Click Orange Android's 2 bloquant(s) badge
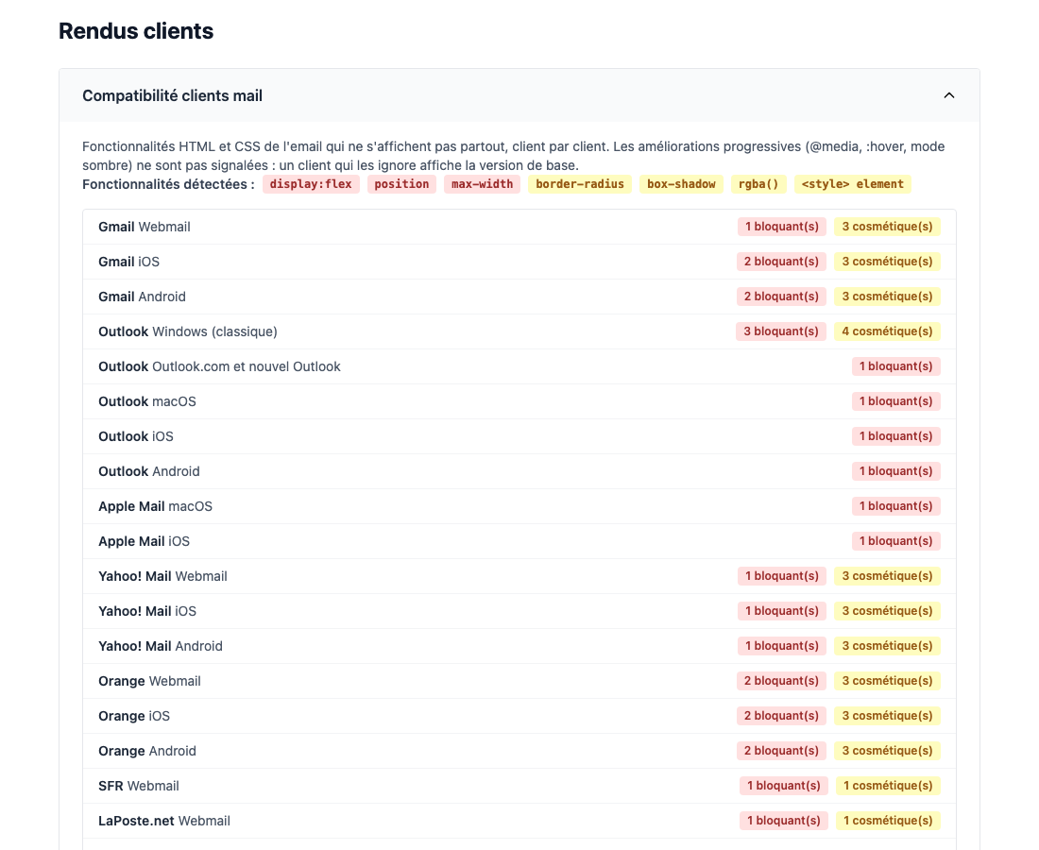Screen dimensions: 1039x850 781,751
